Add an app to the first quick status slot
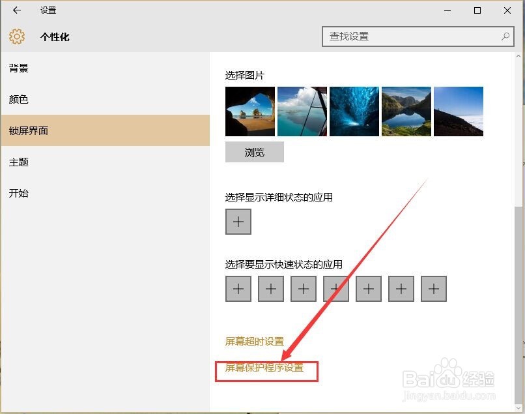This screenshot has width=525, height=414. click(238, 288)
